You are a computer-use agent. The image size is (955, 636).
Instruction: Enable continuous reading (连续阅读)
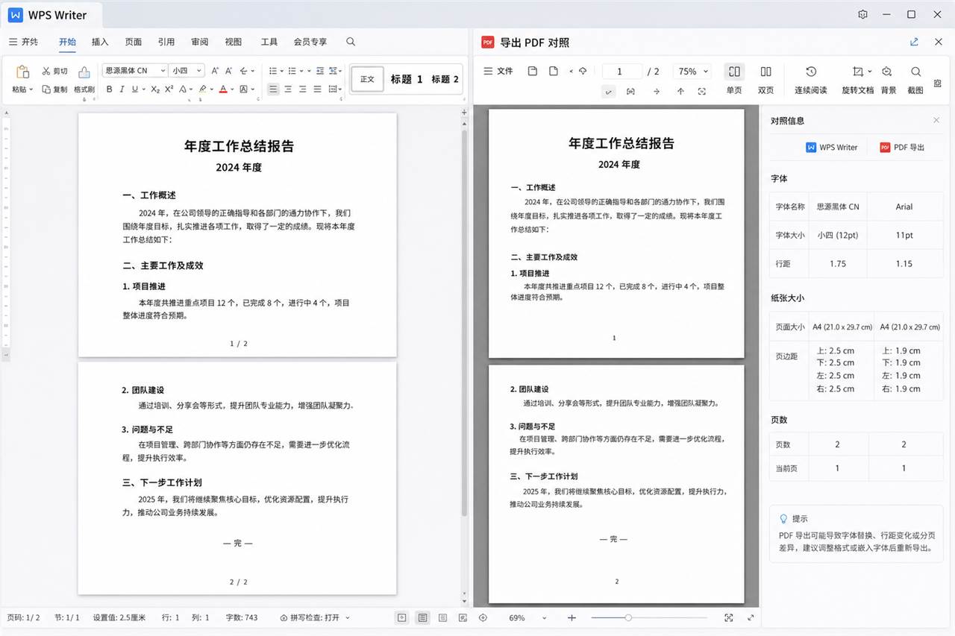coord(811,79)
